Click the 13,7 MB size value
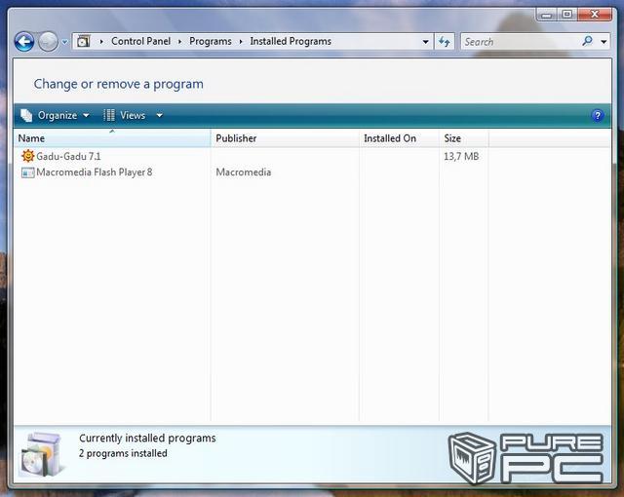This screenshot has width=624, height=497. [461, 156]
